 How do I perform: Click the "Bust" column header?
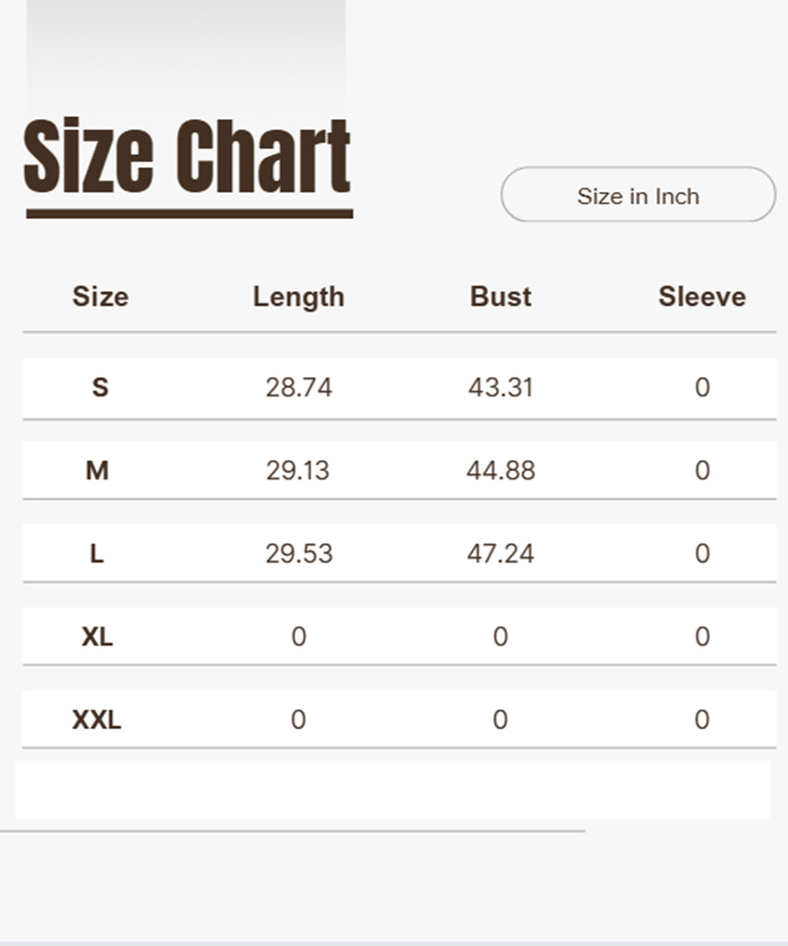tap(501, 297)
